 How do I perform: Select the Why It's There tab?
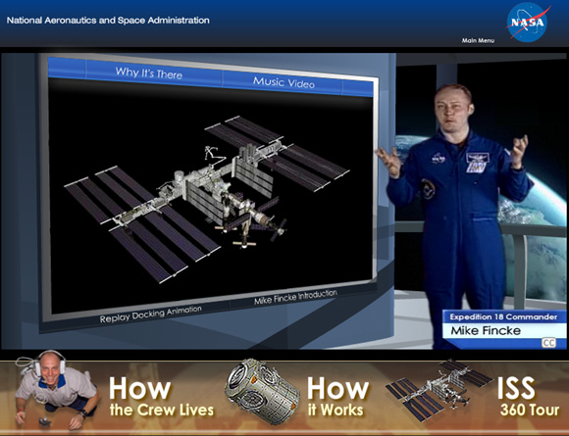point(149,73)
